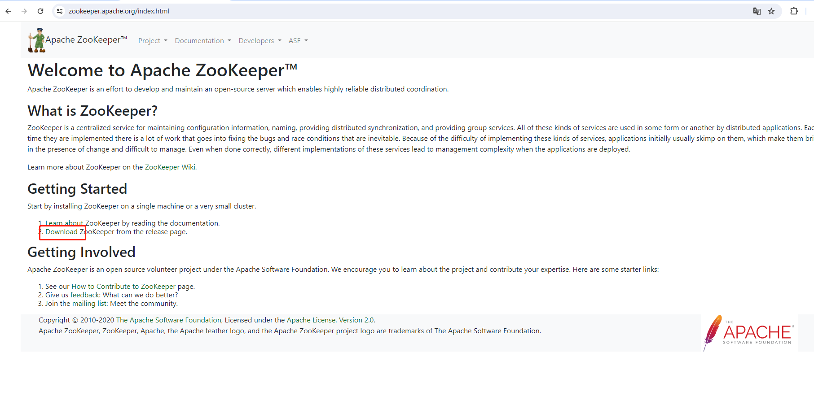Expand the ASF dropdown menu
814x409 pixels.
pos(298,41)
